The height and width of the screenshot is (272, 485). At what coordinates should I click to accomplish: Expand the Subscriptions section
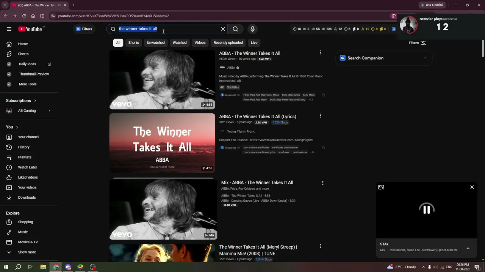(21, 101)
